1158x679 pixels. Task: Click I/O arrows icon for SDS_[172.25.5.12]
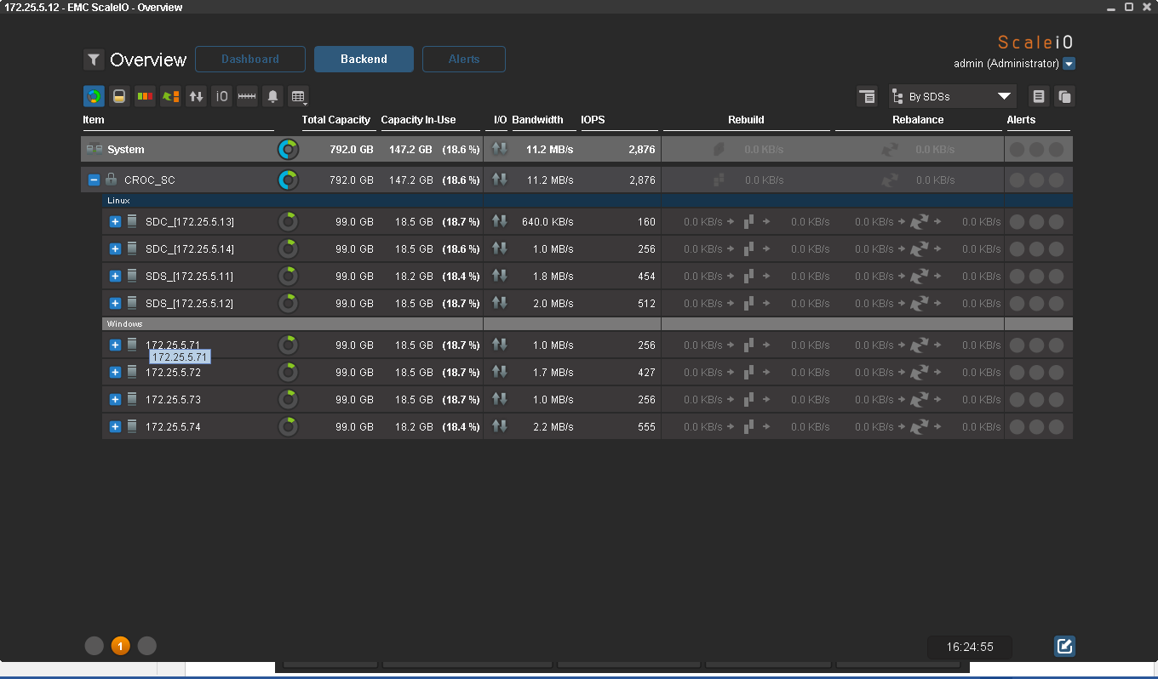[500, 303]
